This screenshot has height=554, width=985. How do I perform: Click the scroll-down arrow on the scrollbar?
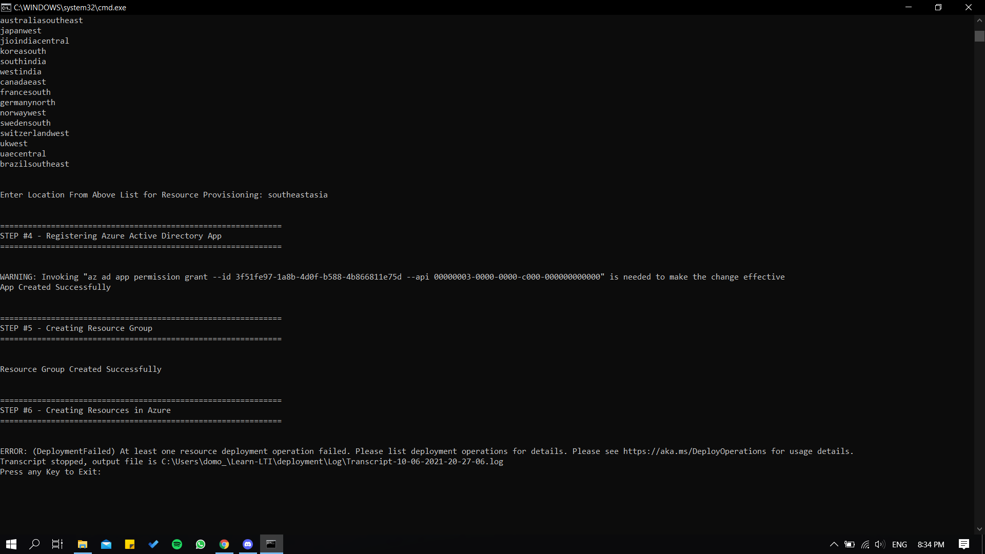[x=980, y=528]
